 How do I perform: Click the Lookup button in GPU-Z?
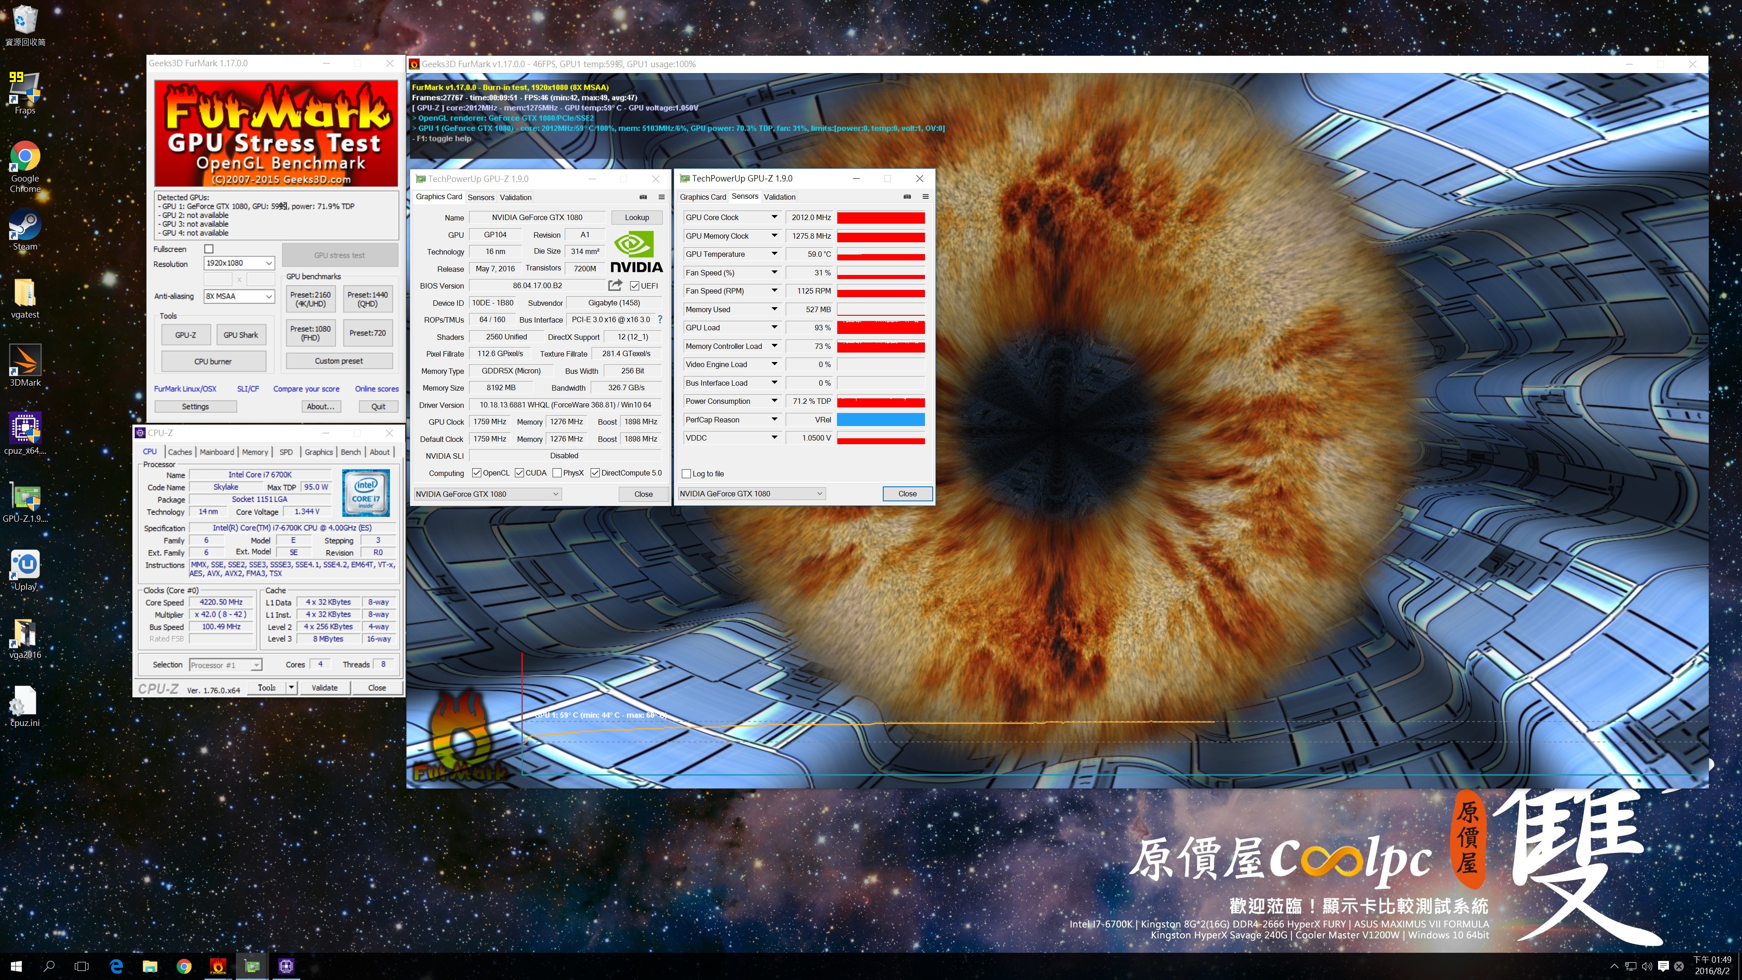tap(636, 217)
